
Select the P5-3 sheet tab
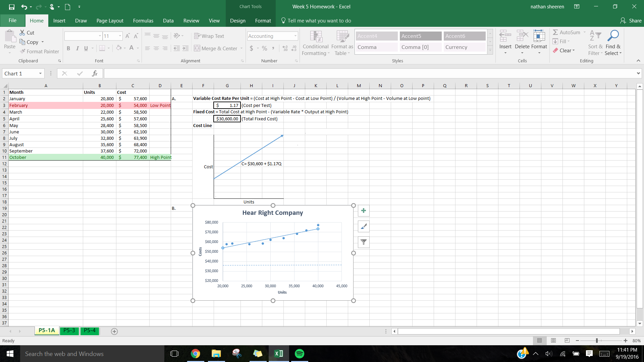point(69,330)
